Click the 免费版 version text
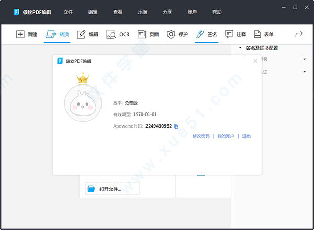314x230 pixels. pos(131,103)
